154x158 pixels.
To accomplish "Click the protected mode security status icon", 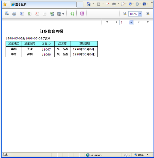I will [x=126, y=155].
